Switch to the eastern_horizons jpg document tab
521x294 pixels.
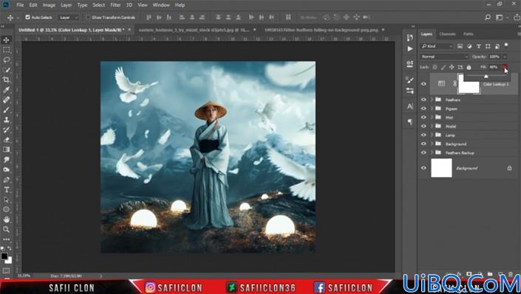point(194,29)
